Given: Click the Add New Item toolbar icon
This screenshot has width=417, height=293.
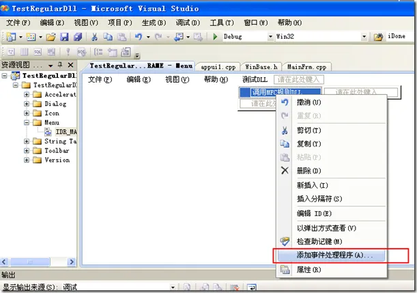Looking at the screenshot, I should pyautogui.click(x=31, y=37).
